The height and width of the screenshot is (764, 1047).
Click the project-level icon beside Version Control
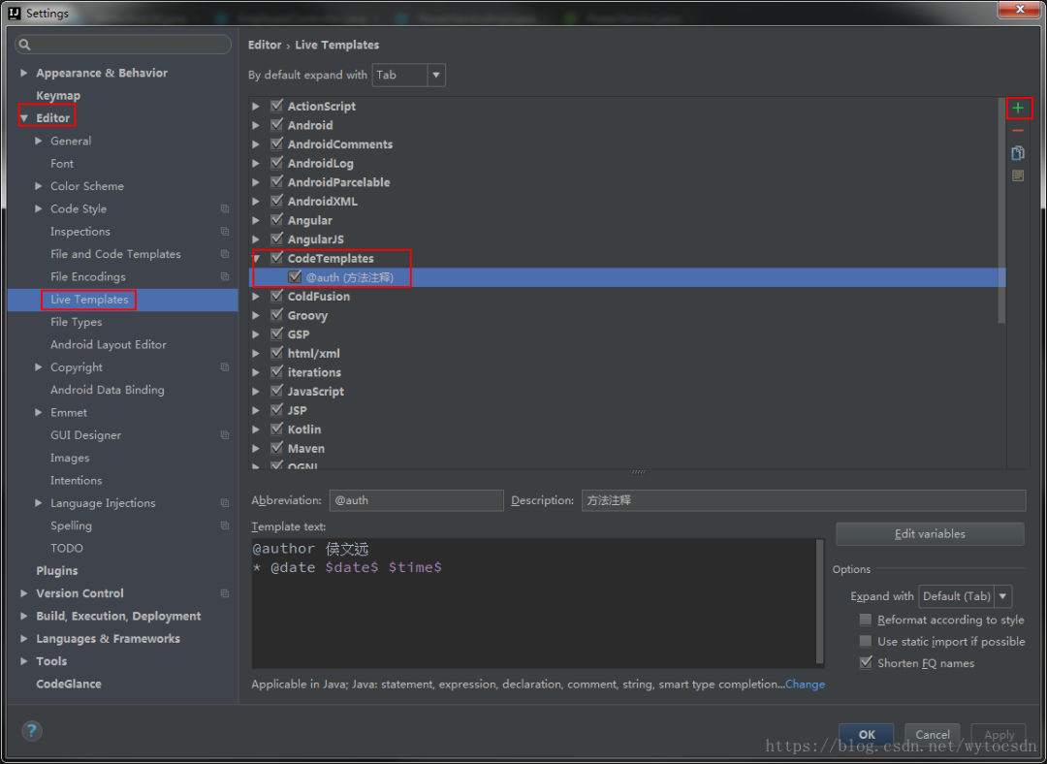[225, 593]
